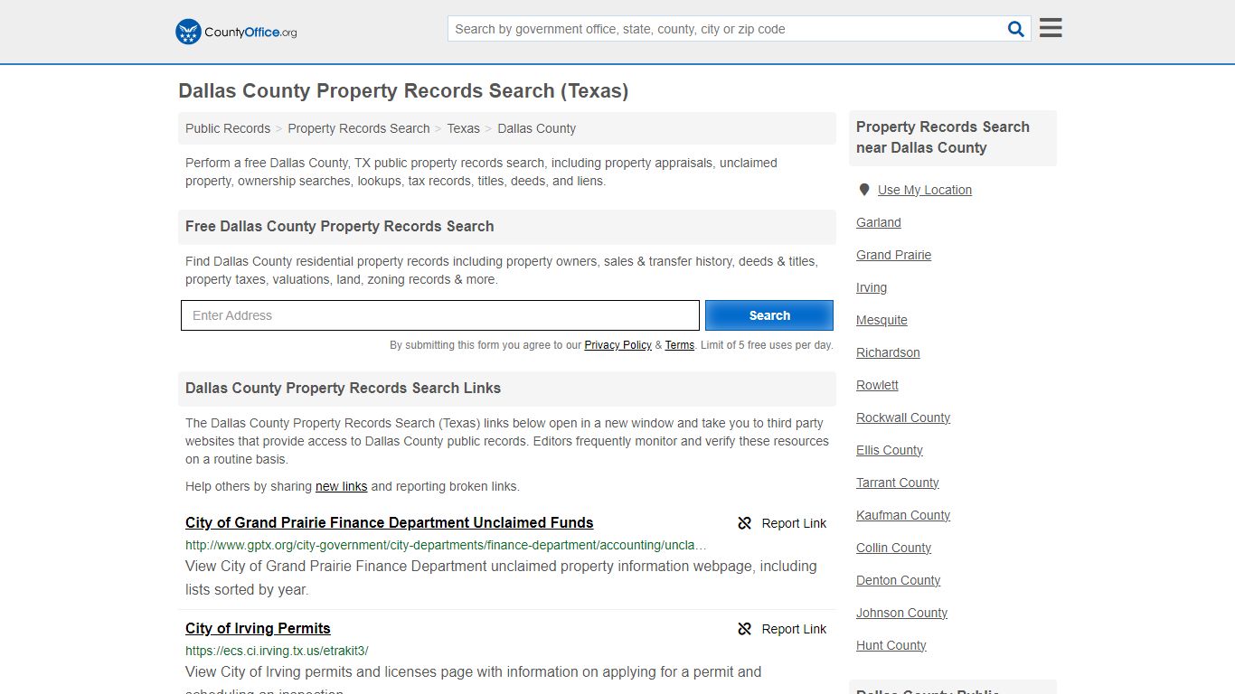Click Dallas County Property Records Search Links heading
Screen dimensions: 1235x694
tap(343, 388)
